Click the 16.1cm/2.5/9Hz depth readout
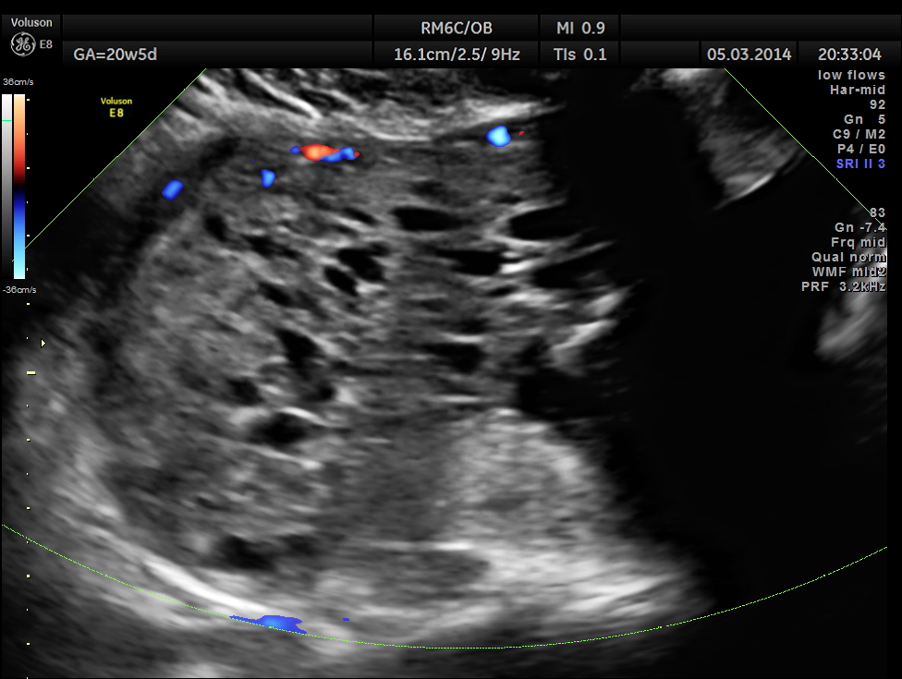 [457, 55]
